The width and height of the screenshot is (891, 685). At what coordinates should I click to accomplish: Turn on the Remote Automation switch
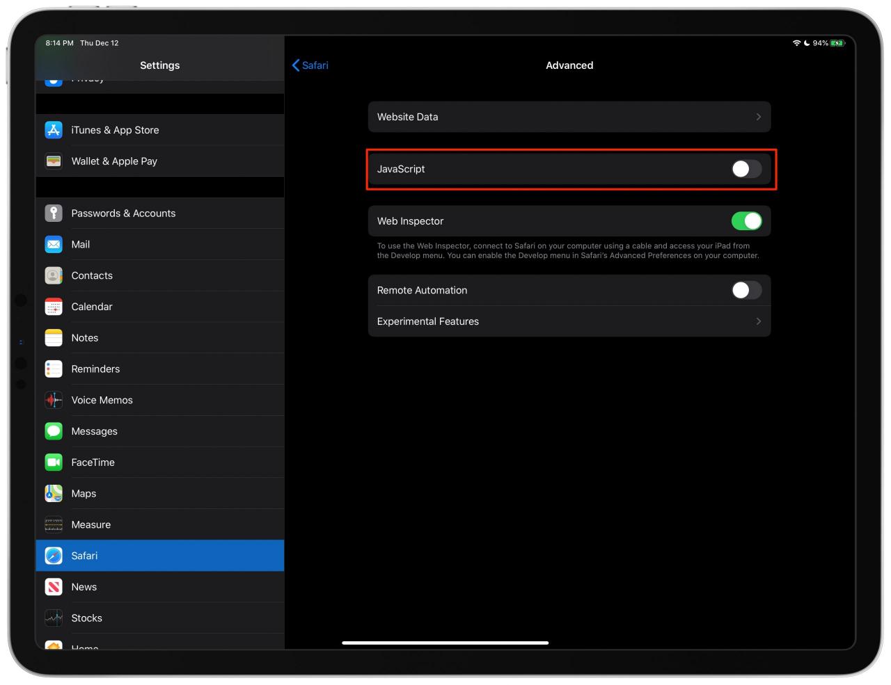746,290
